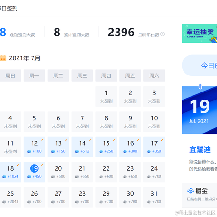
Task: Click the ore icon beside +250 on day 15
Action: 101,151
